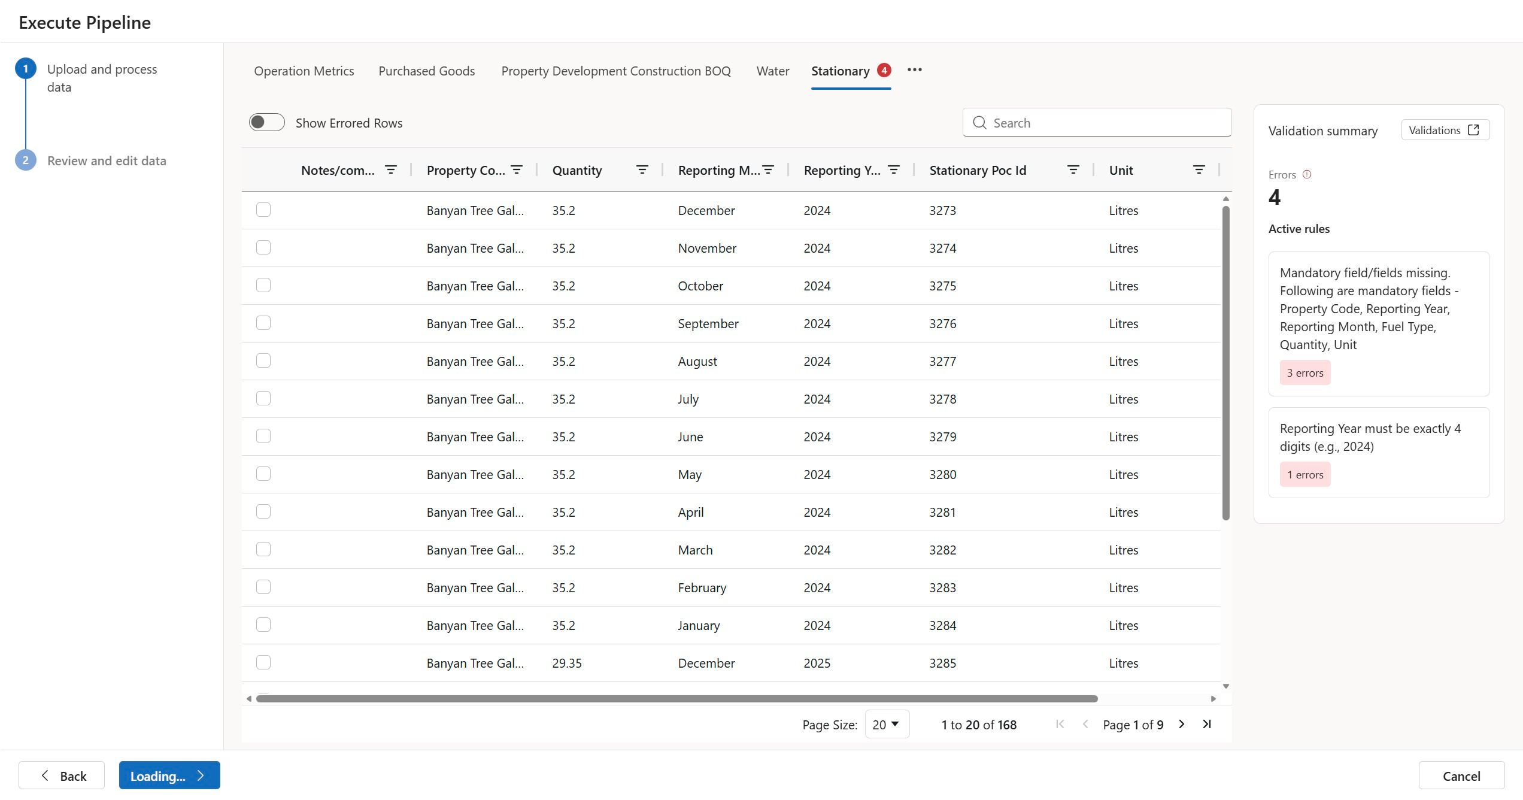Click the horizontal table scrollbar
The image size is (1523, 800).
click(676, 699)
